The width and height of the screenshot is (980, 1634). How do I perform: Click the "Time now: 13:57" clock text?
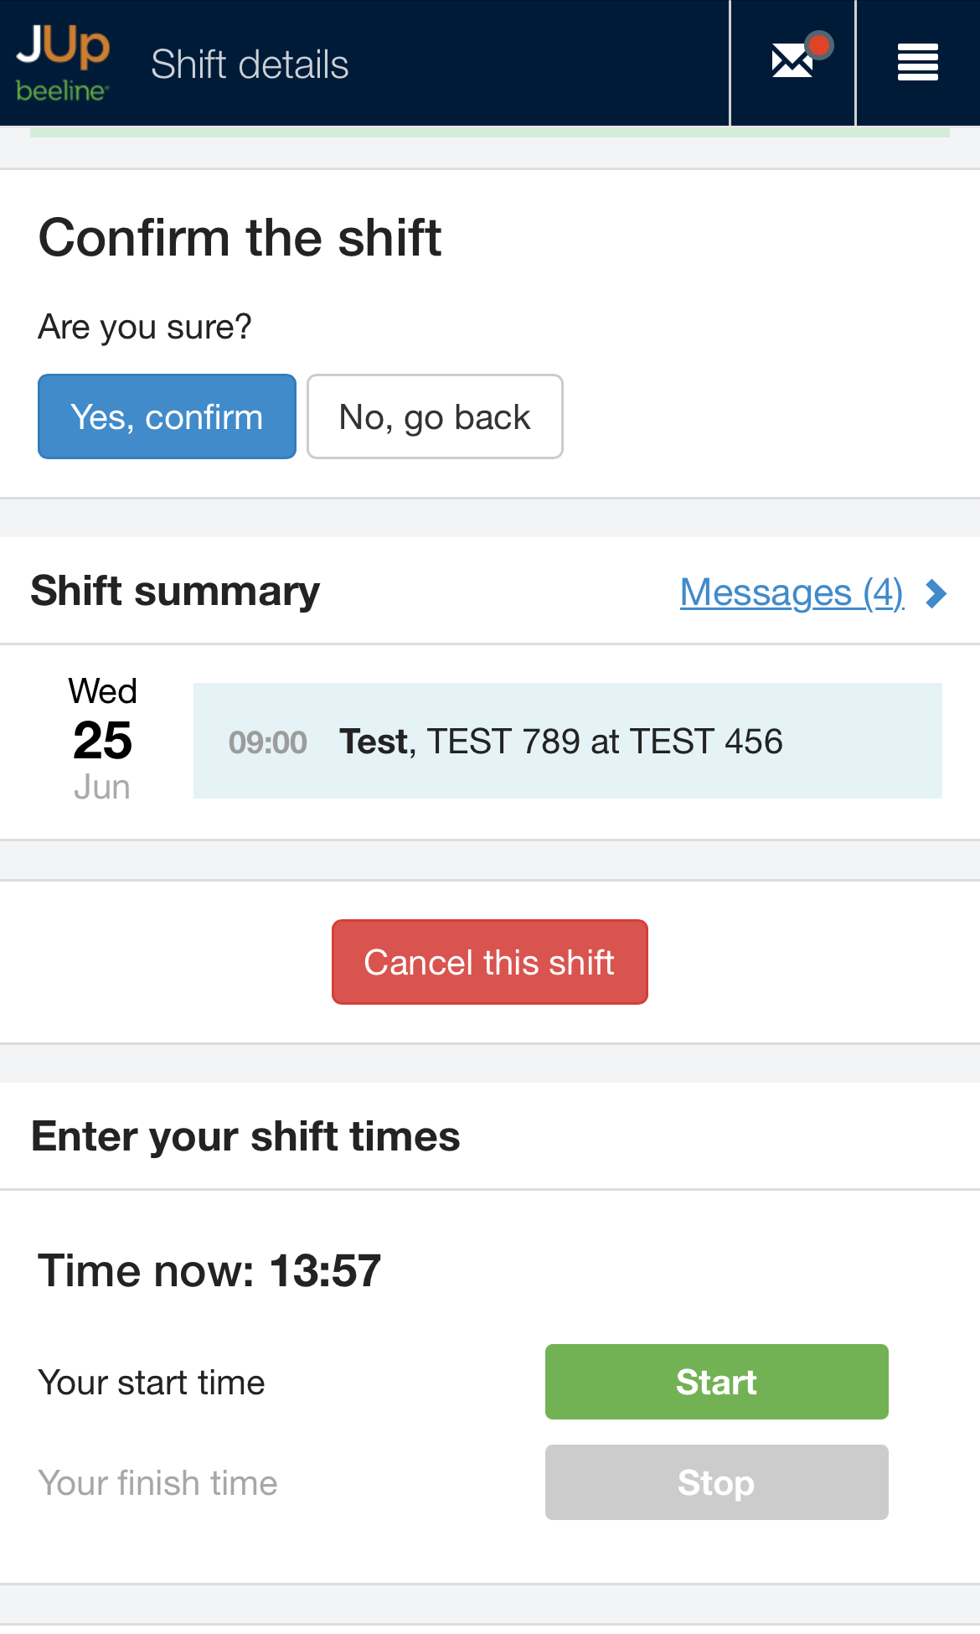click(x=209, y=1270)
